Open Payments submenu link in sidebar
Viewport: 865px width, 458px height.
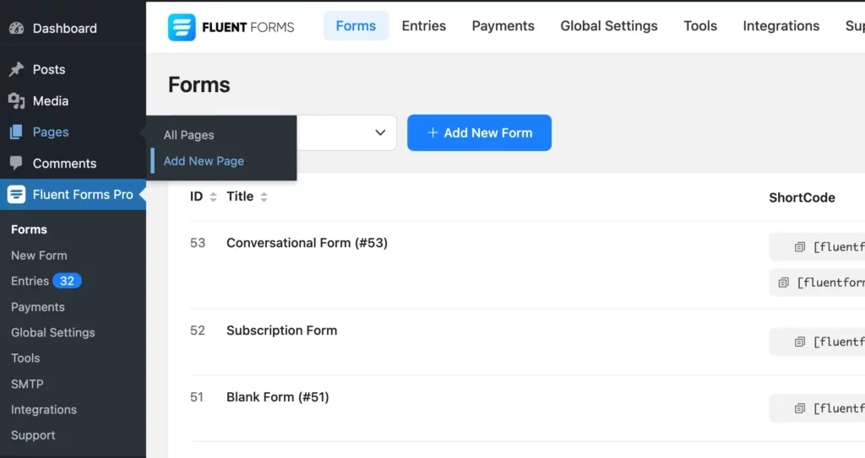coord(37,307)
